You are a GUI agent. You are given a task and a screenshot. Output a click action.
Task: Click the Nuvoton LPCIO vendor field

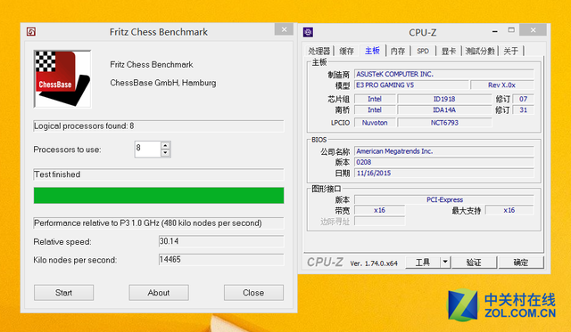coord(375,123)
